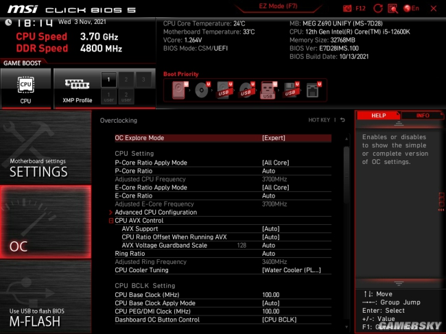Select the USB hard disk boot icon
Viewport: 446px width, 334px height.
[x=224, y=90]
